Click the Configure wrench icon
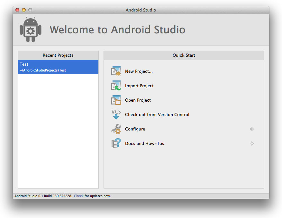Image resolution: width=282 pixels, height=218 pixels. 116,129
